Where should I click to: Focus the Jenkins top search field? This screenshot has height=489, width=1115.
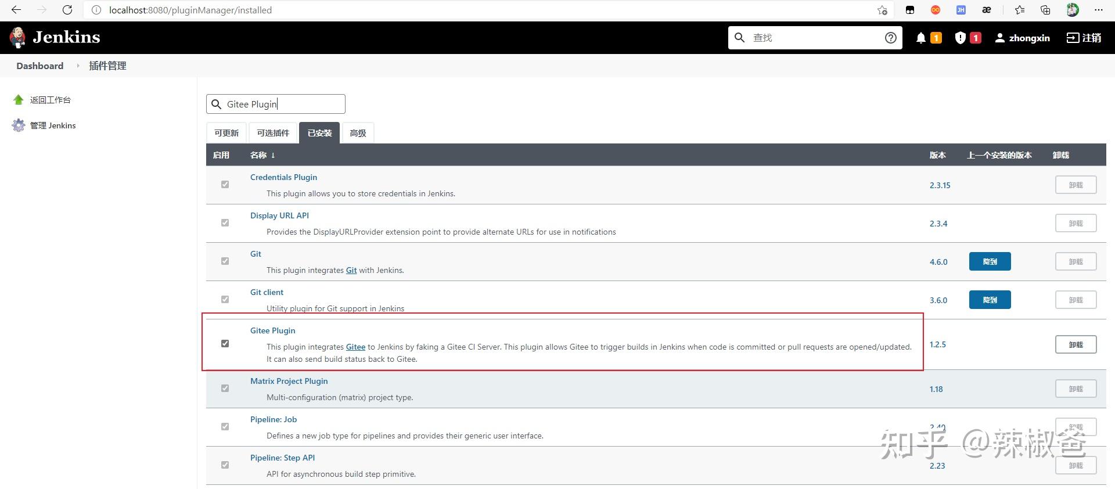[x=815, y=38]
